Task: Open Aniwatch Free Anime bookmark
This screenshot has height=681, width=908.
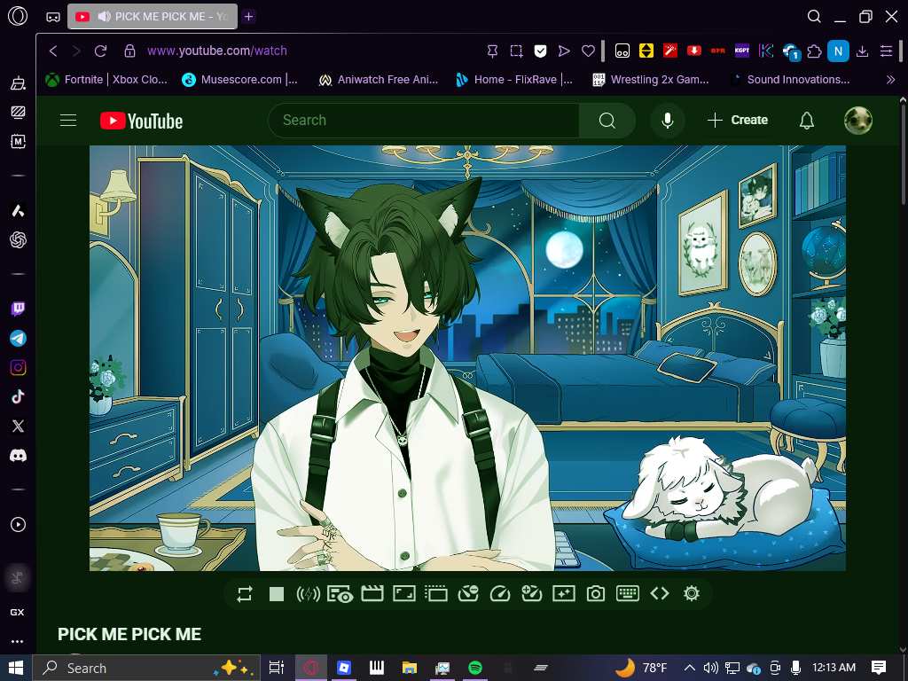Action: tap(379, 80)
